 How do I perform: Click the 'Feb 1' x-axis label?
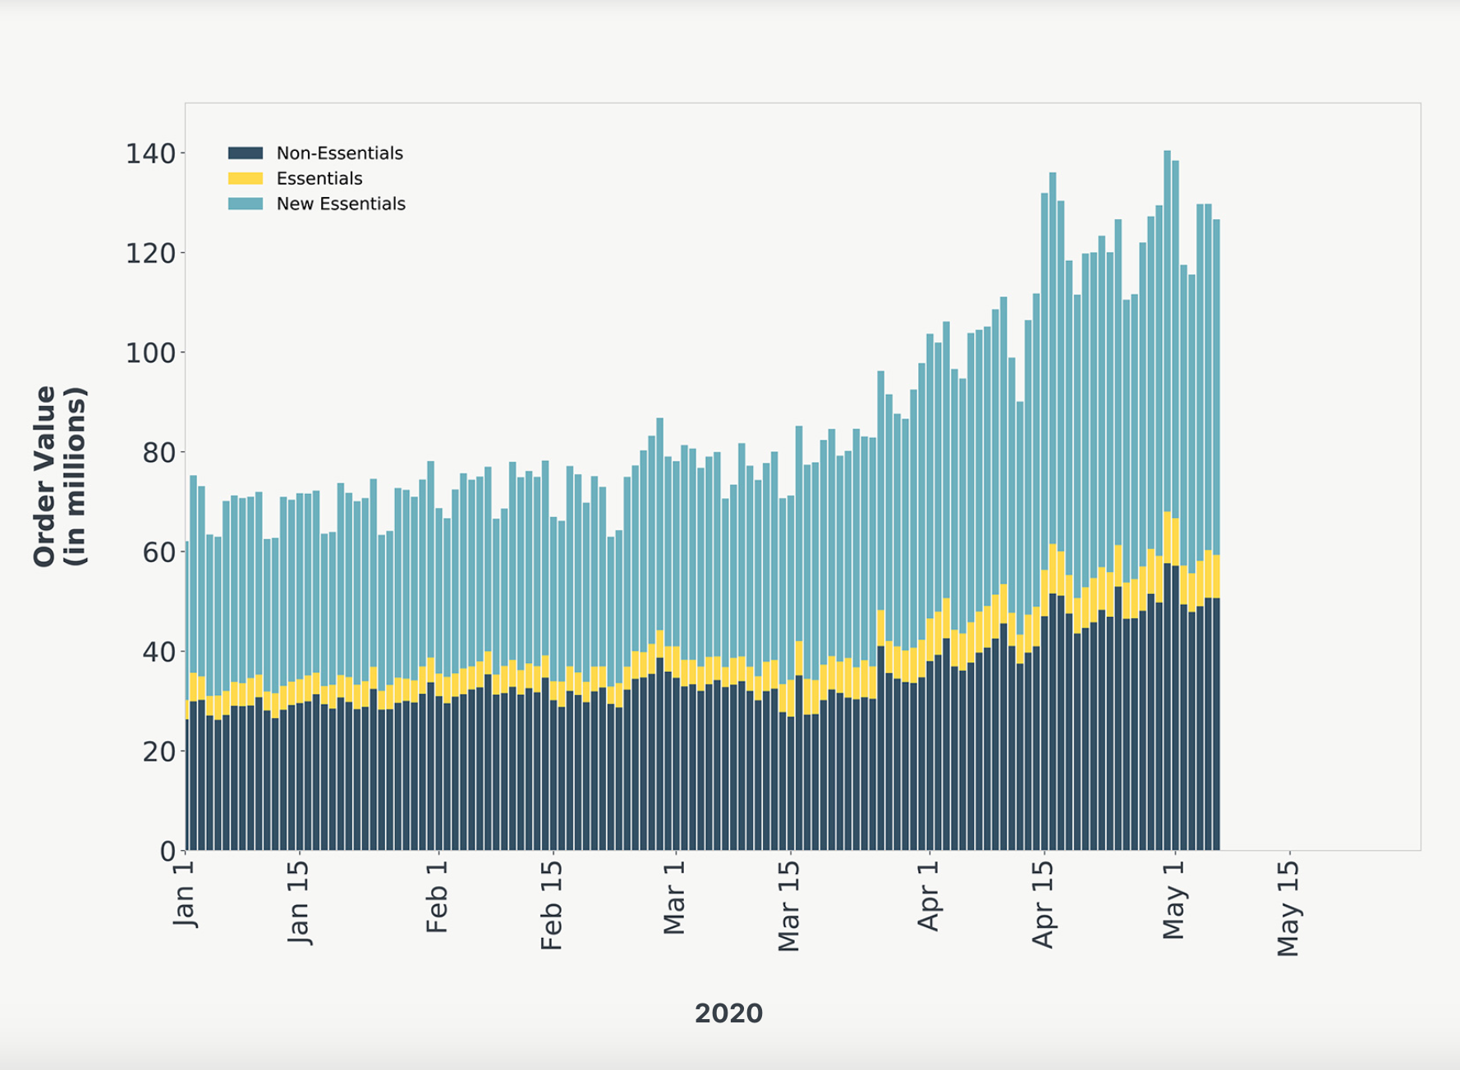438,896
